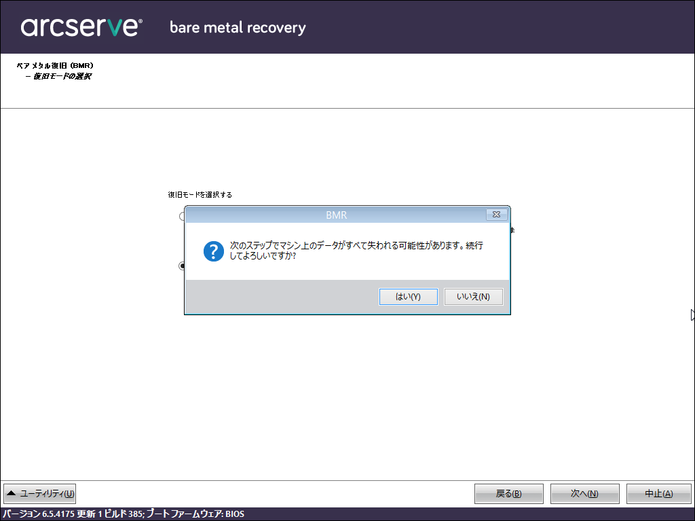Click the blue question mark icon
This screenshot has height=521, width=695.
pos(214,251)
